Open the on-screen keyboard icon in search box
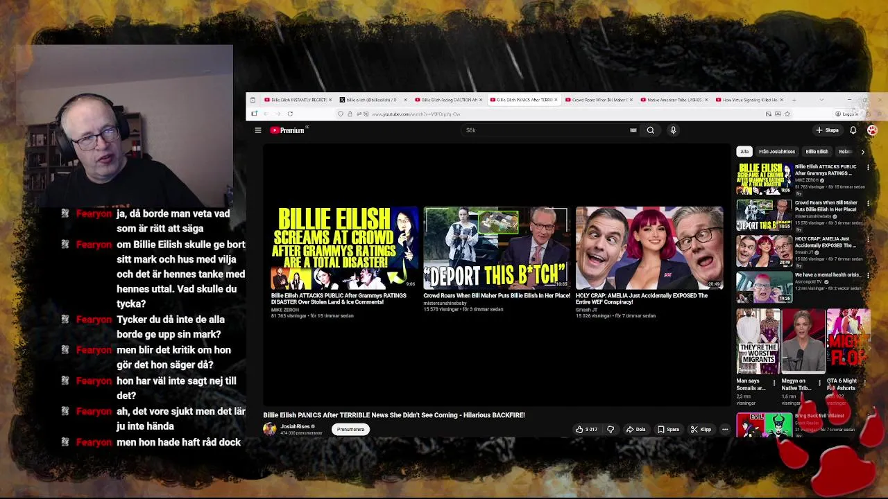Screen dimensions: 888x499 [x=633, y=130]
